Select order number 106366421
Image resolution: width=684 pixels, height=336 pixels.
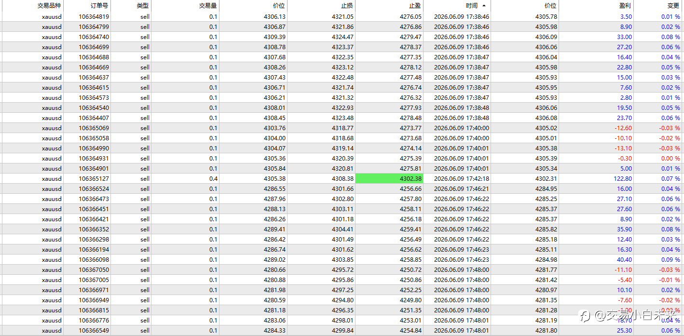[x=94, y=219]
